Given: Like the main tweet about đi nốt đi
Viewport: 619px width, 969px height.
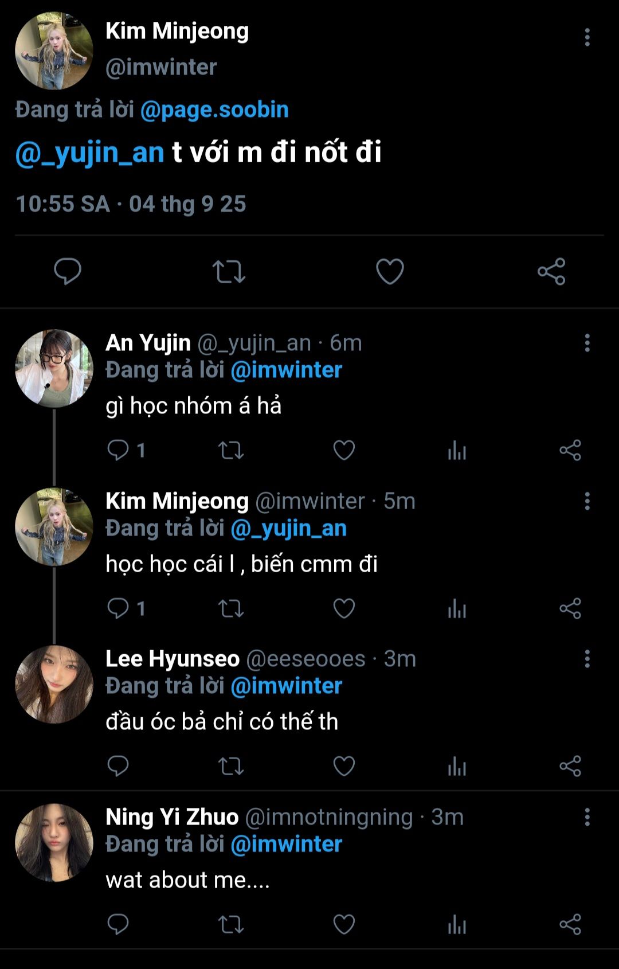Looking at the screenshot, I should (390, 271).
